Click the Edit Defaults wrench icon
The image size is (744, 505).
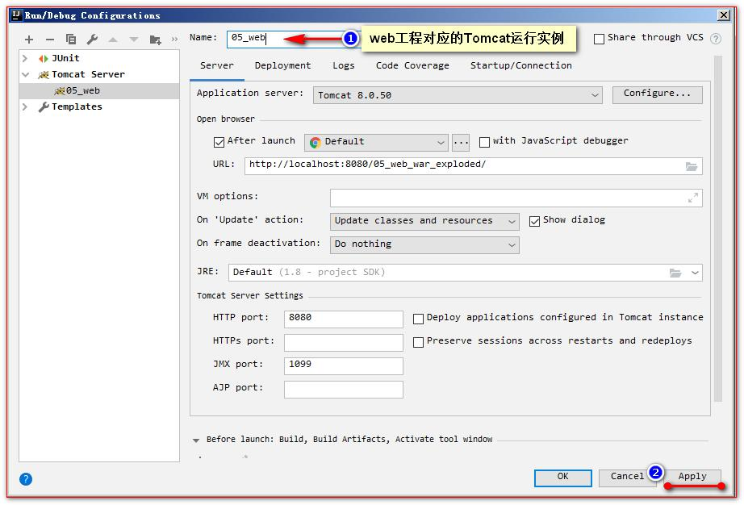pyautogui.click(x=92, y=40)
